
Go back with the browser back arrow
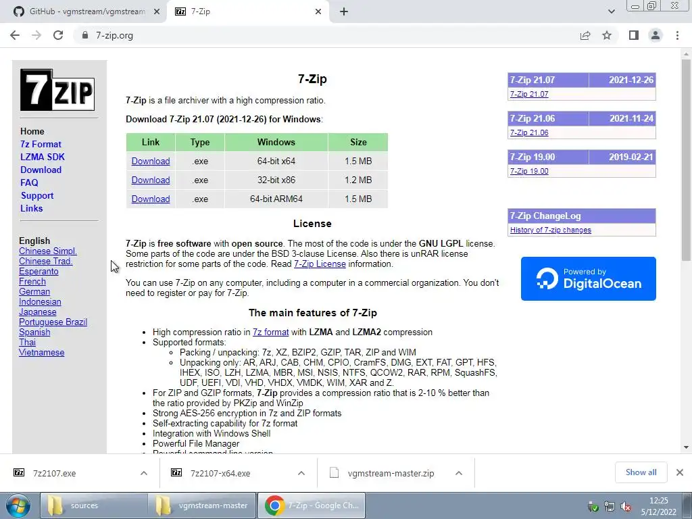click(15, 35)
